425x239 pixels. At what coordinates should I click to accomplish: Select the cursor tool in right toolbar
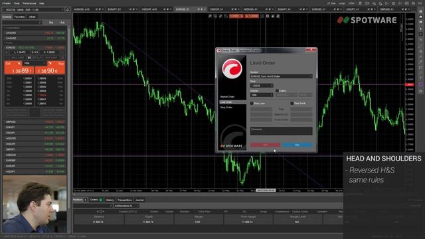coord(420,29)
